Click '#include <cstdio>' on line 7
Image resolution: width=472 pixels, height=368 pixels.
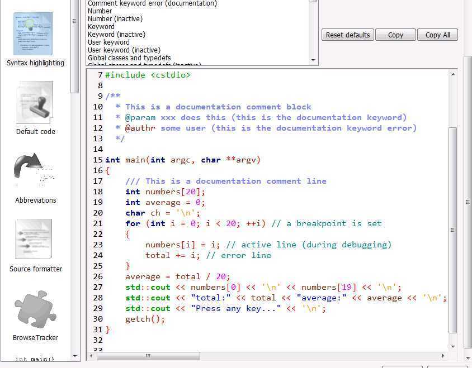pos(148,75)
